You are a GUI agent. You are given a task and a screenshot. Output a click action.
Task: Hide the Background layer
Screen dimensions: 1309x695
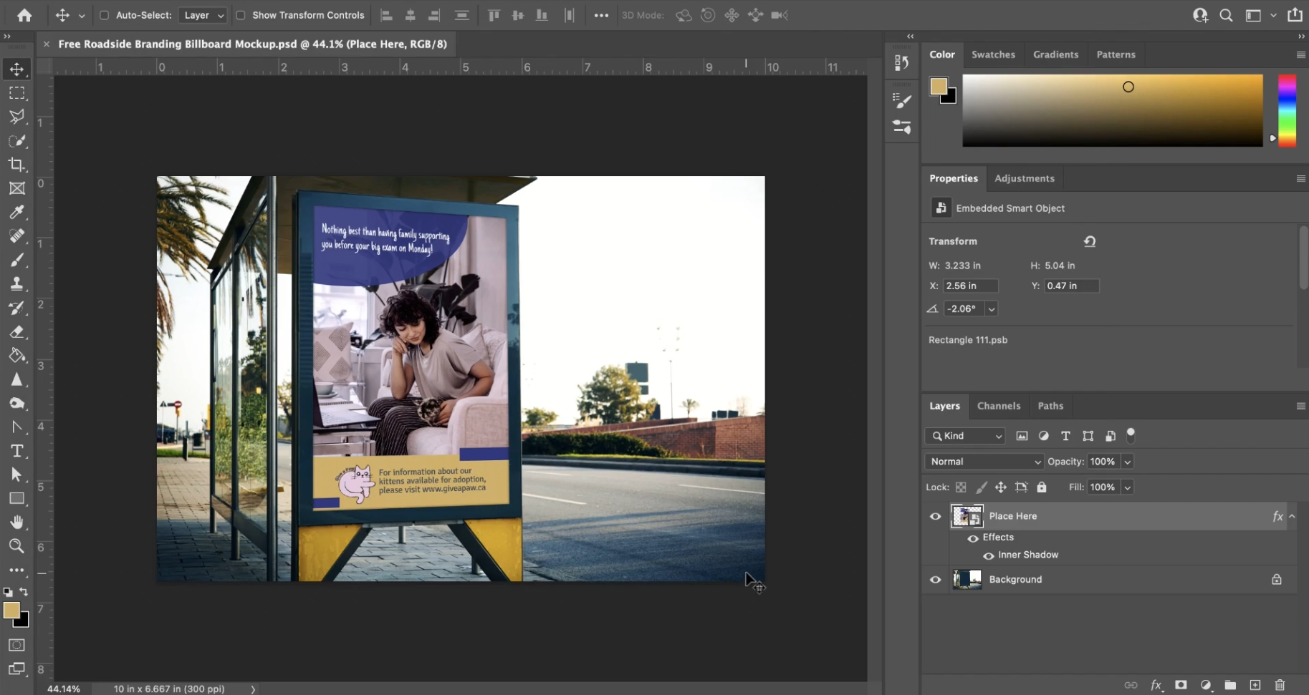[935, 580]
